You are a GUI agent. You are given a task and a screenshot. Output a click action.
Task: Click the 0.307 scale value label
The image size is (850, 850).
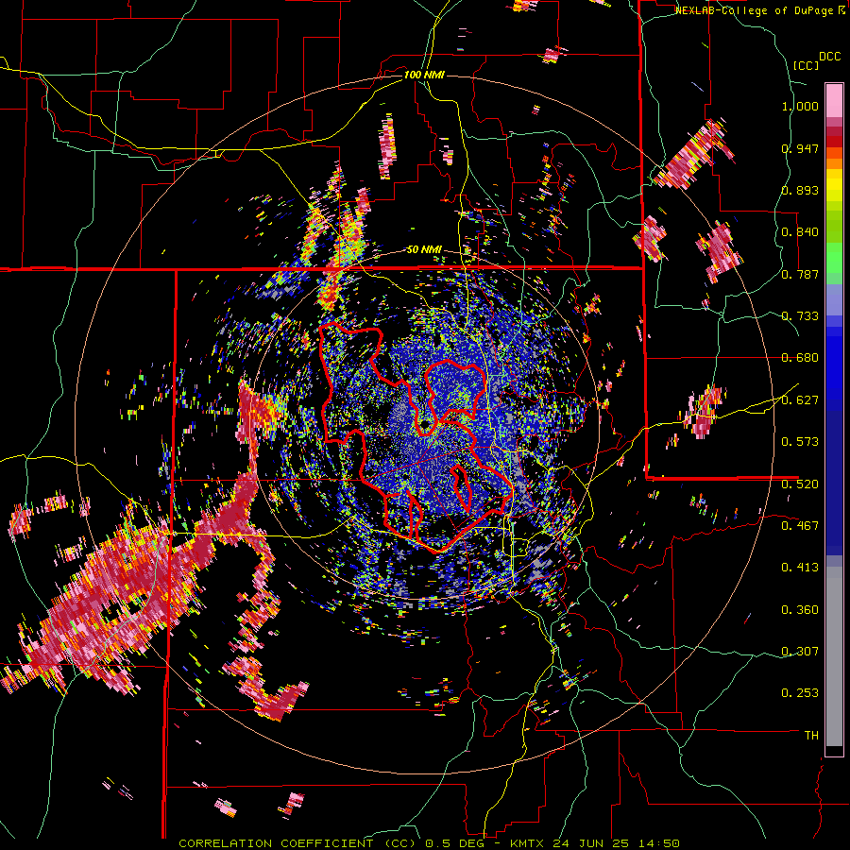click(800, 652)
